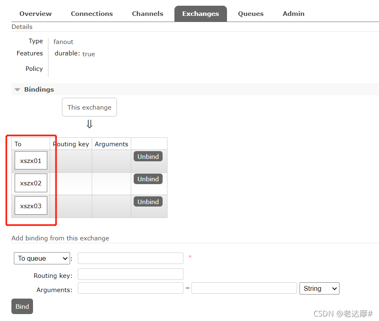Click the Routing key column header
The height and width of the screenshot is (321, 379).
coord(71,144)
